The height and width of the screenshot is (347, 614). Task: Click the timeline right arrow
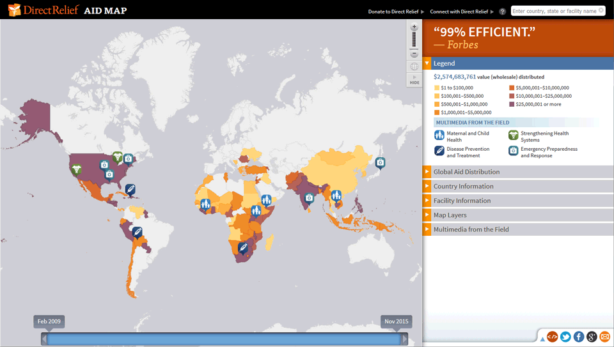[x=404, y=339]
